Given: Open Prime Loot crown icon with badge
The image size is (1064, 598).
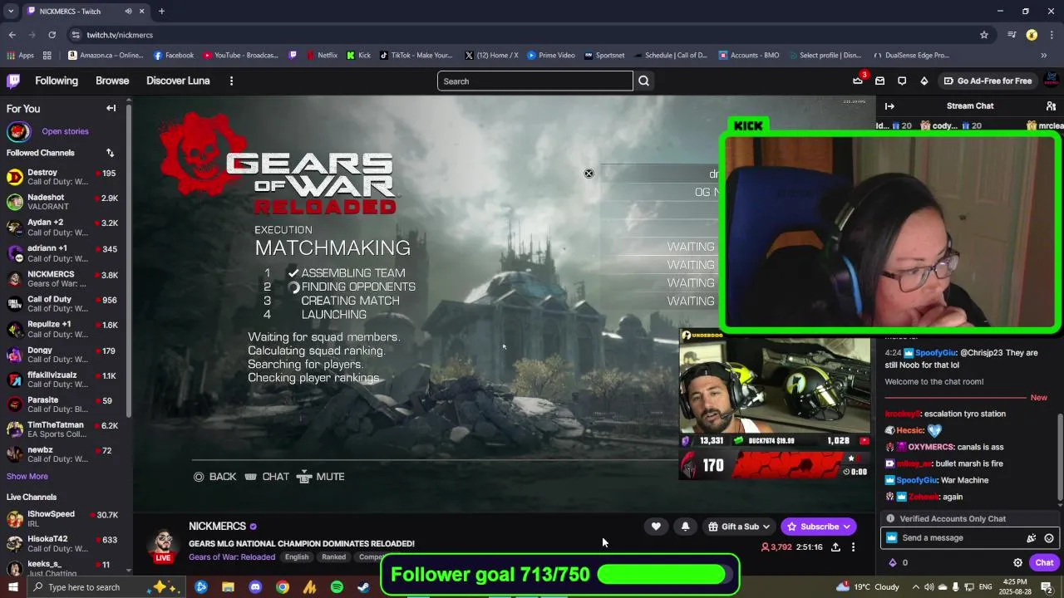Looking at the screenshot, I should [x=858, y=81].
